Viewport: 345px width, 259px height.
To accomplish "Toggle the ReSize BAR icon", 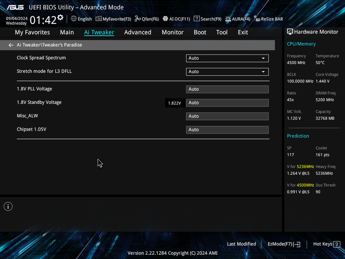I will point(257,19).
